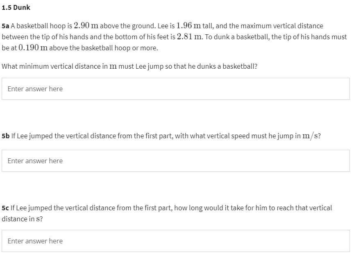
Task: Click the 5b question label
Action: pyautogui.click(x=5, y=136)
